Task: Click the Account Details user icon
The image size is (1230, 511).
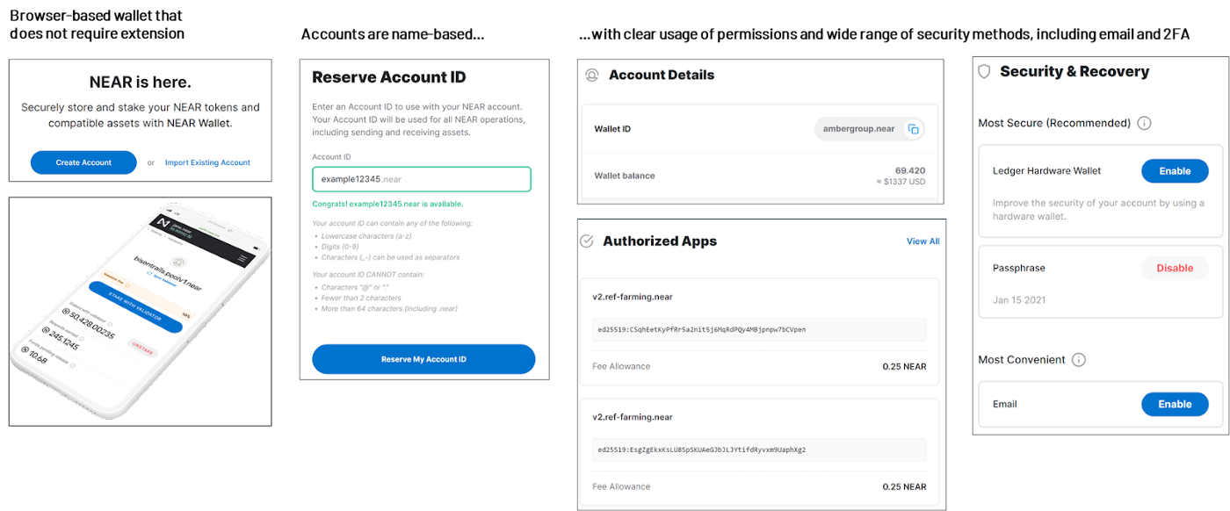Action: point(592,76)
